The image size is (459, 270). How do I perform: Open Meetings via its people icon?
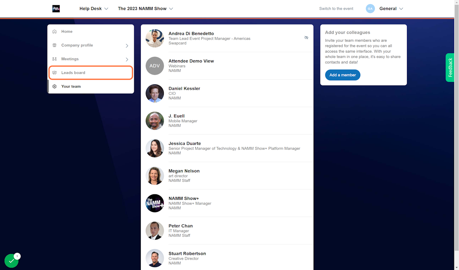point(54,59)
